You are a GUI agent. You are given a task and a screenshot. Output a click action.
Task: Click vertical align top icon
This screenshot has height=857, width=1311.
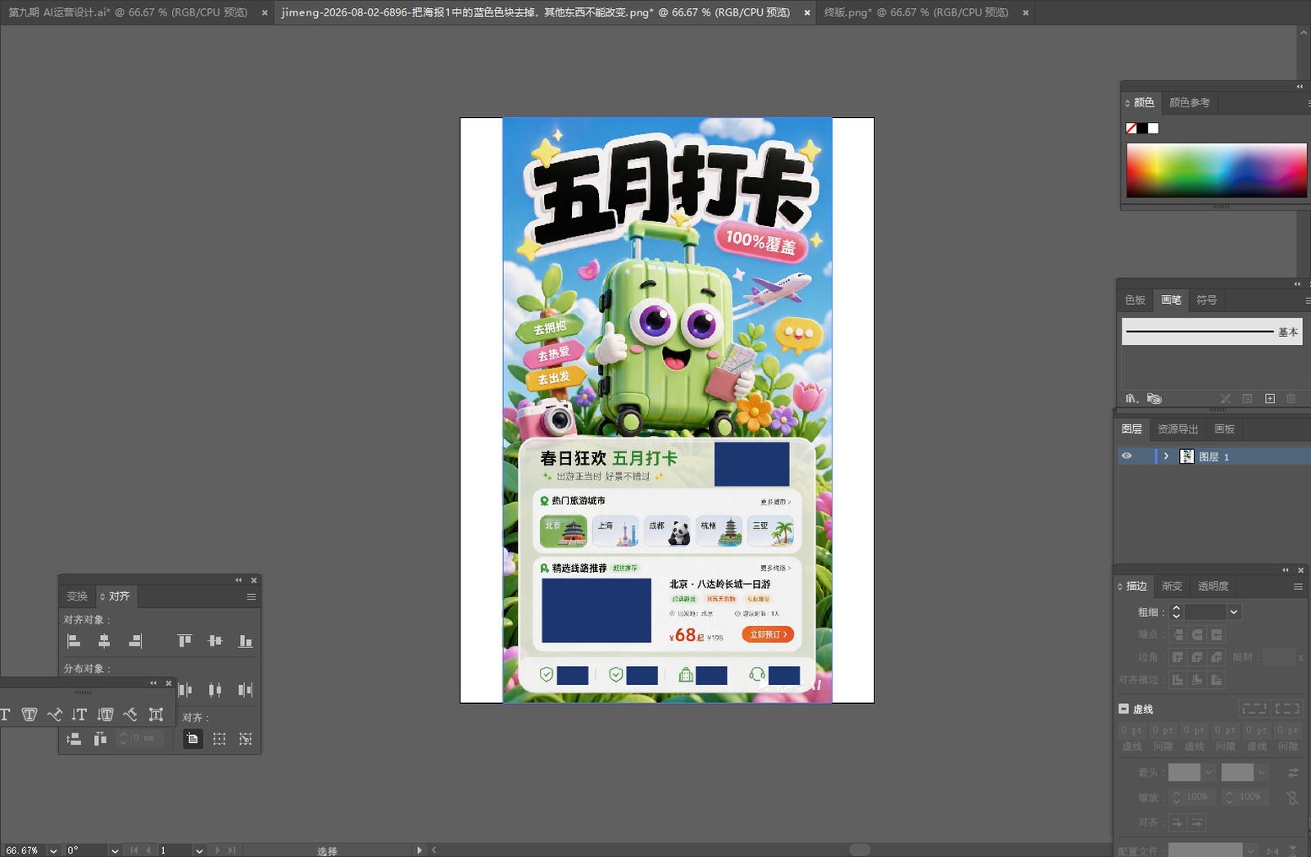tap(184, 641)
